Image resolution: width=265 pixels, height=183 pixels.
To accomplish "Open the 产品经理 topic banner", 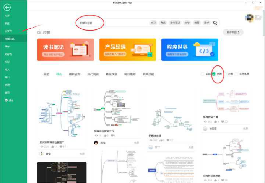I will tap(128, 50).
